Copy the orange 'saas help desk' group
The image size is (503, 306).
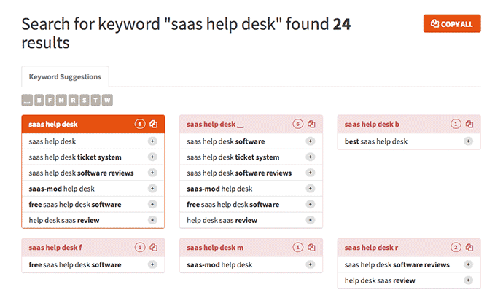coord(154,124)
